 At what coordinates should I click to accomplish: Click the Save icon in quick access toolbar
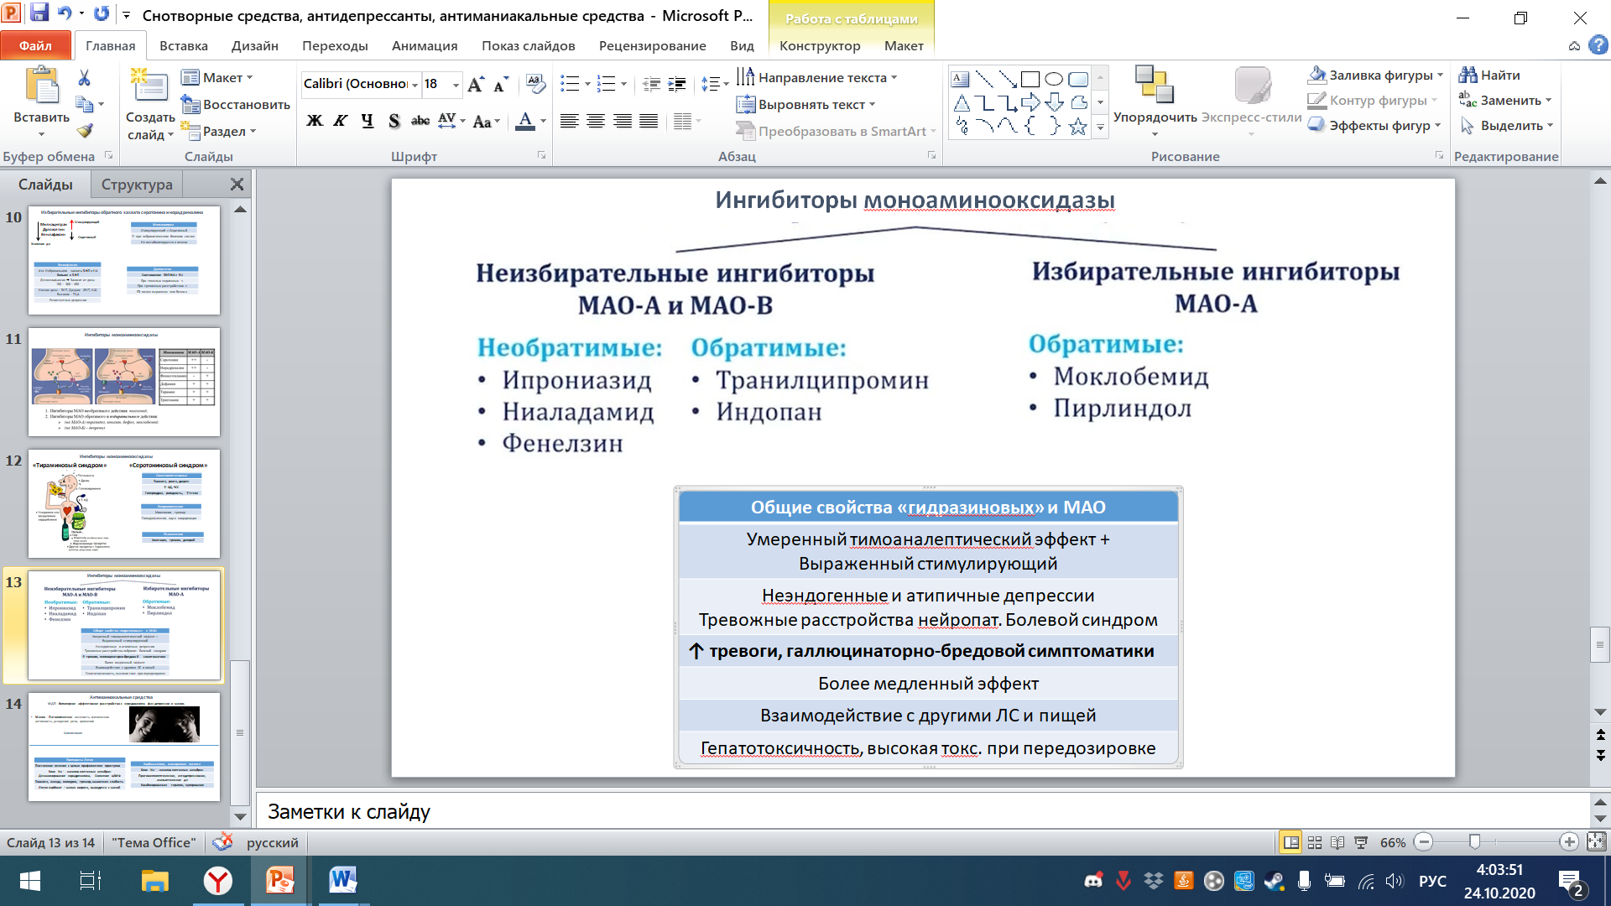click(39, 13)
